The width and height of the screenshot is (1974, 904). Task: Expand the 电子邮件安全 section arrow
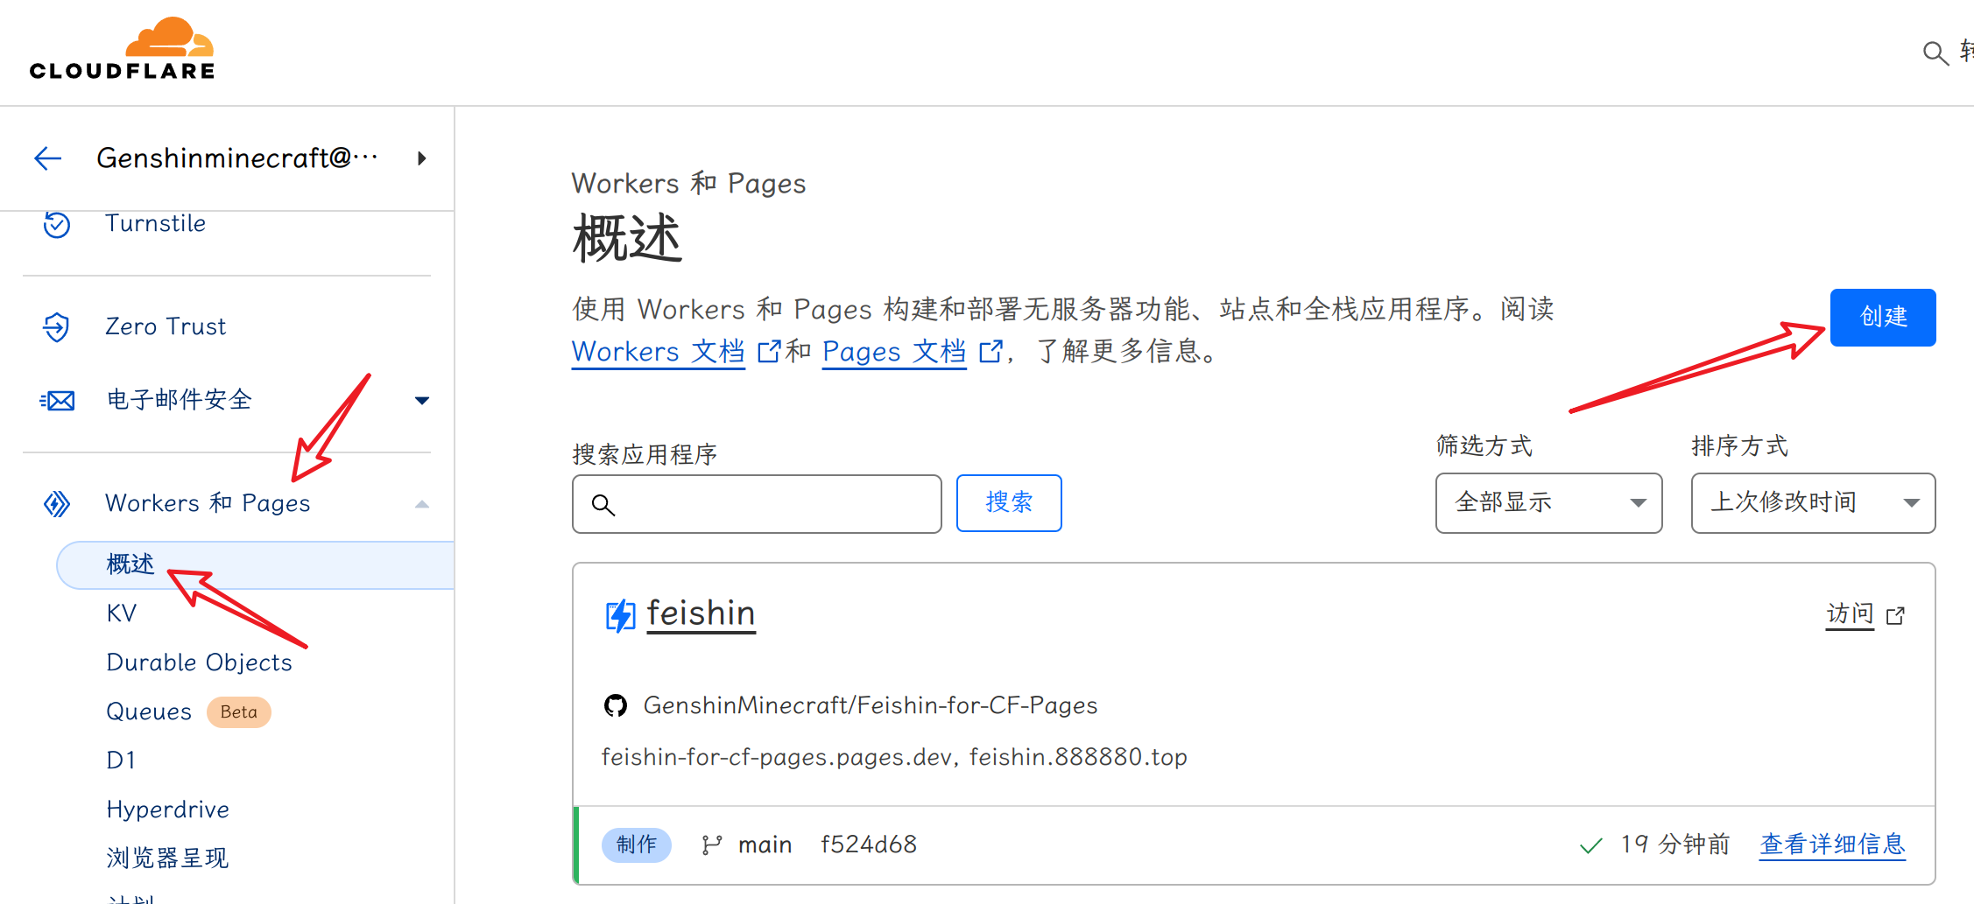click(x=422, y=401)
